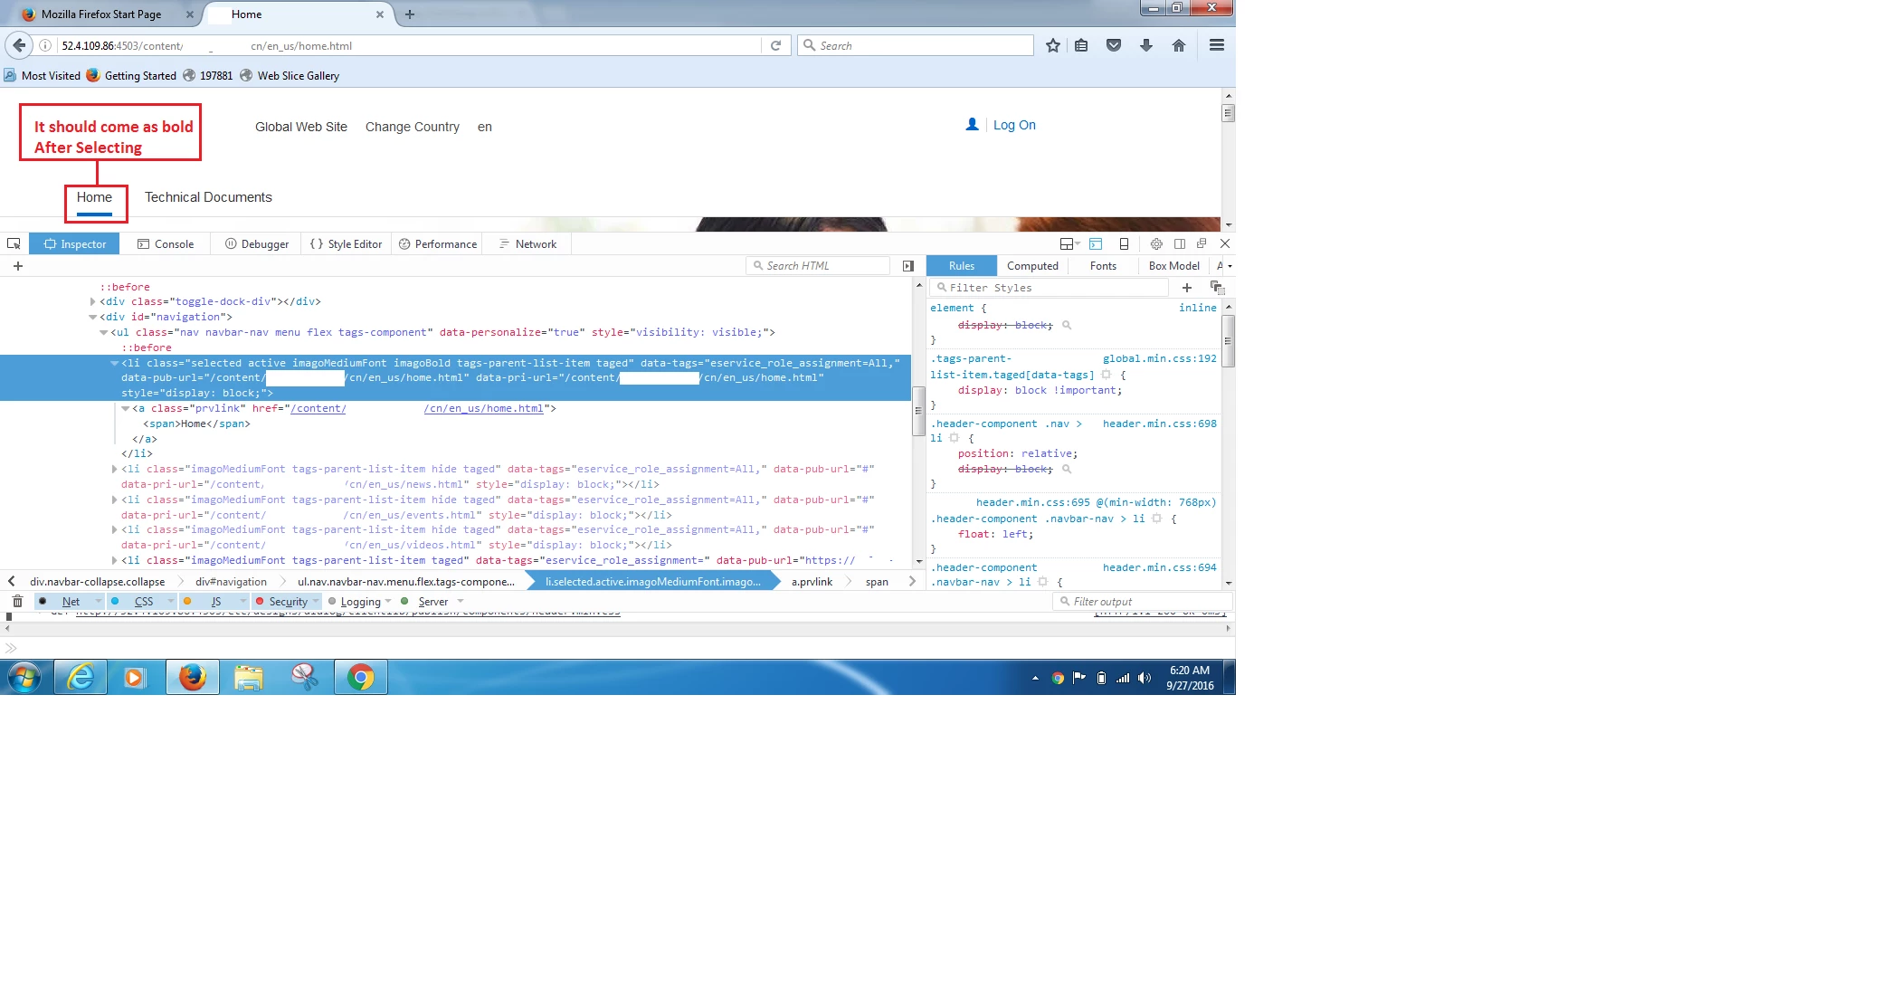
Task: Enable responsive design mode icon
Action: point(1124,244)
